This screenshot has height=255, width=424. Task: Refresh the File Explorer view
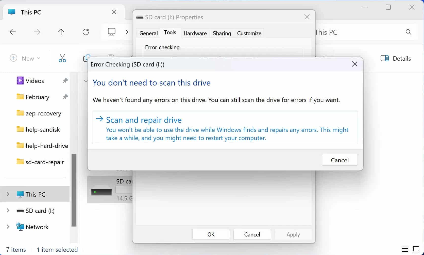click(x=86, y=32)
